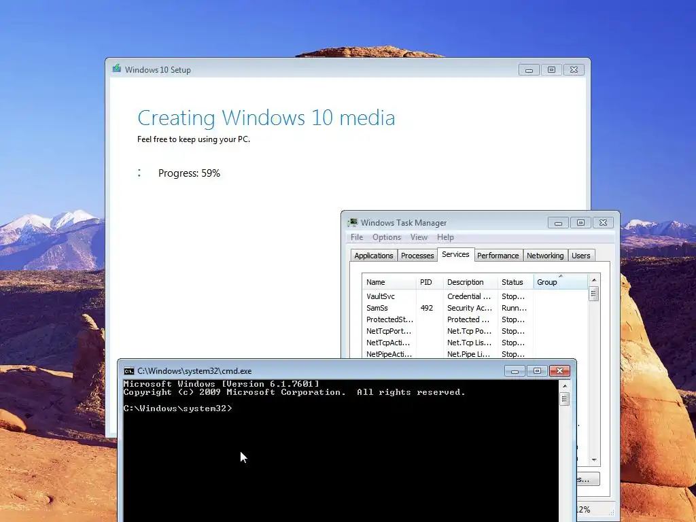The image size is (696, 522).
Task: Click the cmd window scrollbar thumb
Action: pos(565,399)
